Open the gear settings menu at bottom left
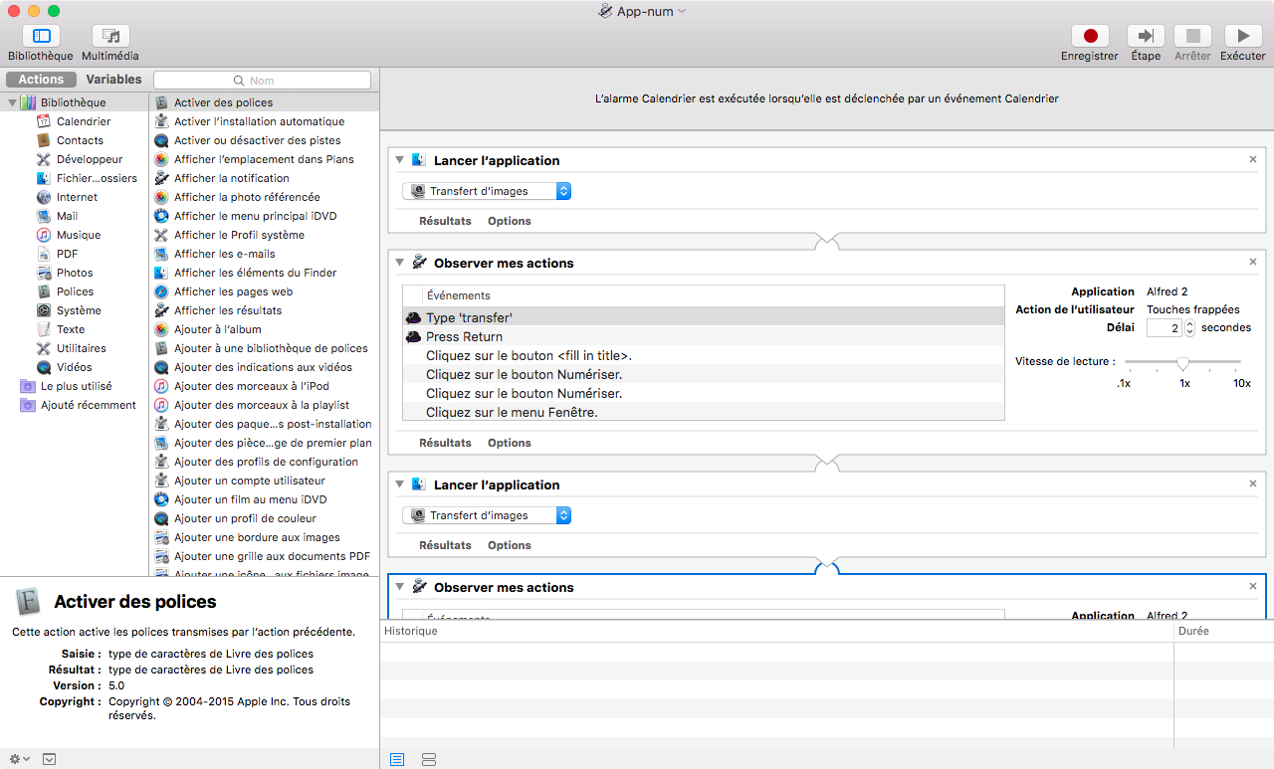Screen dimensions: 1274x769 click(x=19, y=759)
